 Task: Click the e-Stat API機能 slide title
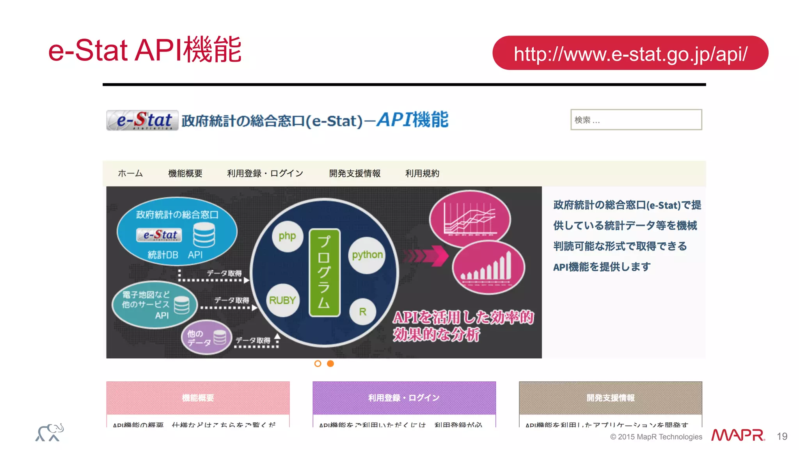coord(145,50)
